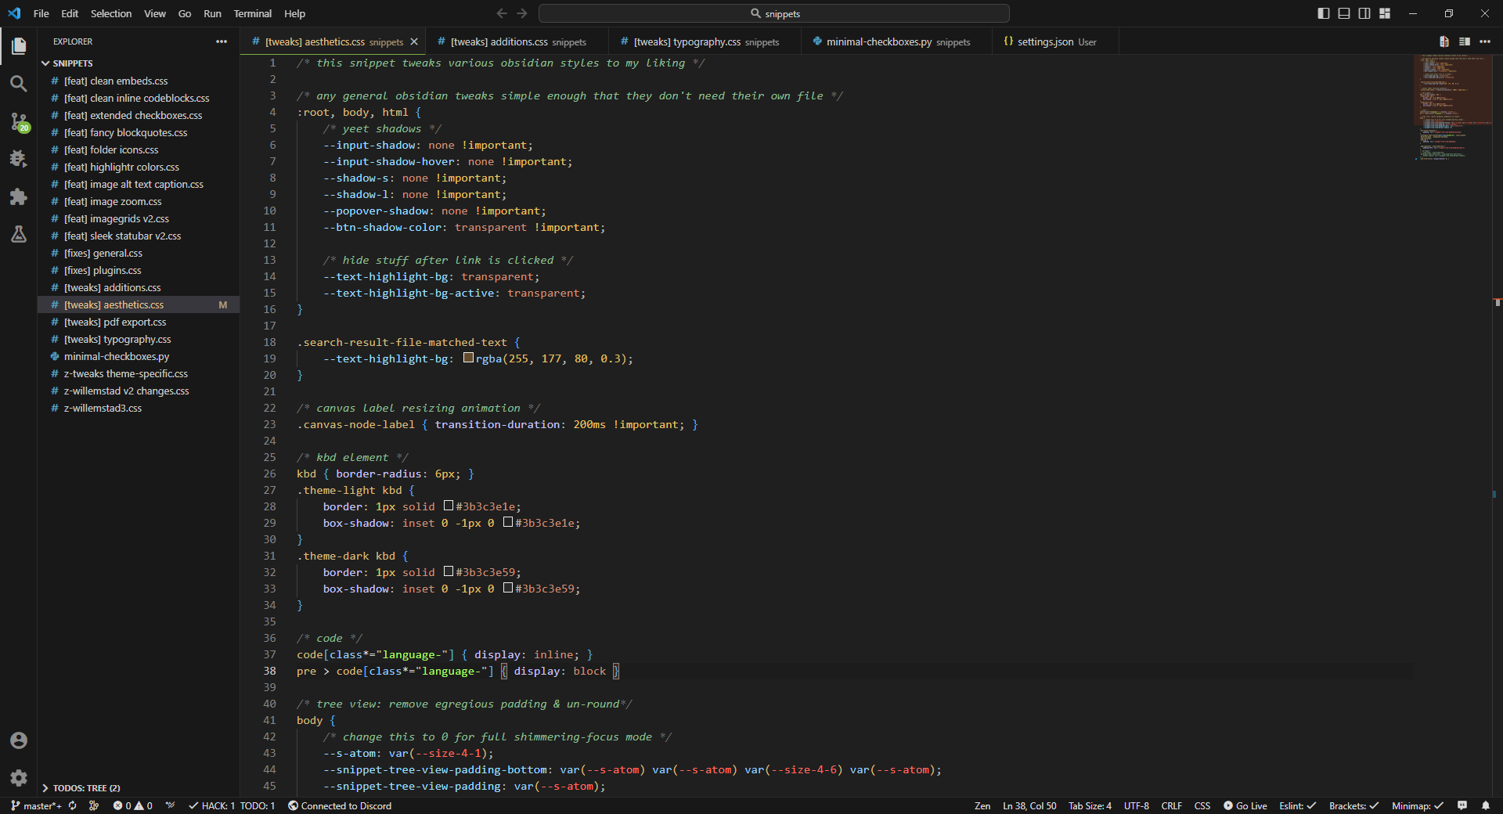Open [feat] image zoom.css file
The height and width of the screenshot is (814, 1503).
[x=139, y=201]
